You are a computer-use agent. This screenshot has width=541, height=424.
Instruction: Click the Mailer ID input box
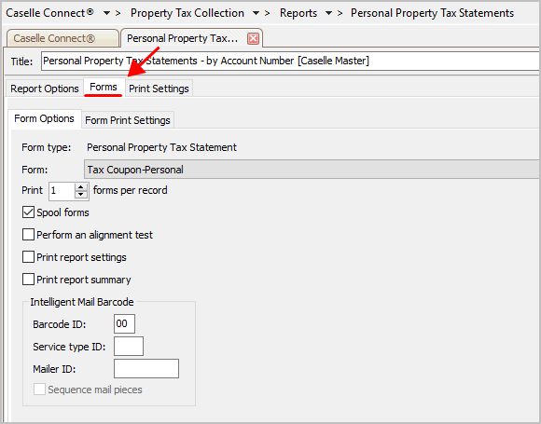point(146,368)
